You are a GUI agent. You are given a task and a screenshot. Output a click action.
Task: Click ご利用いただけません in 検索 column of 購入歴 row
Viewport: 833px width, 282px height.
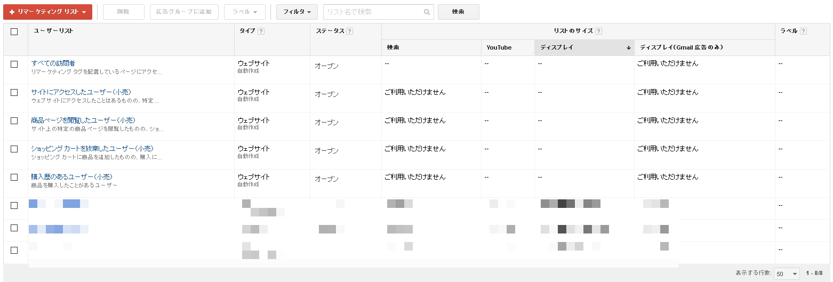click(x=415, y=177)
